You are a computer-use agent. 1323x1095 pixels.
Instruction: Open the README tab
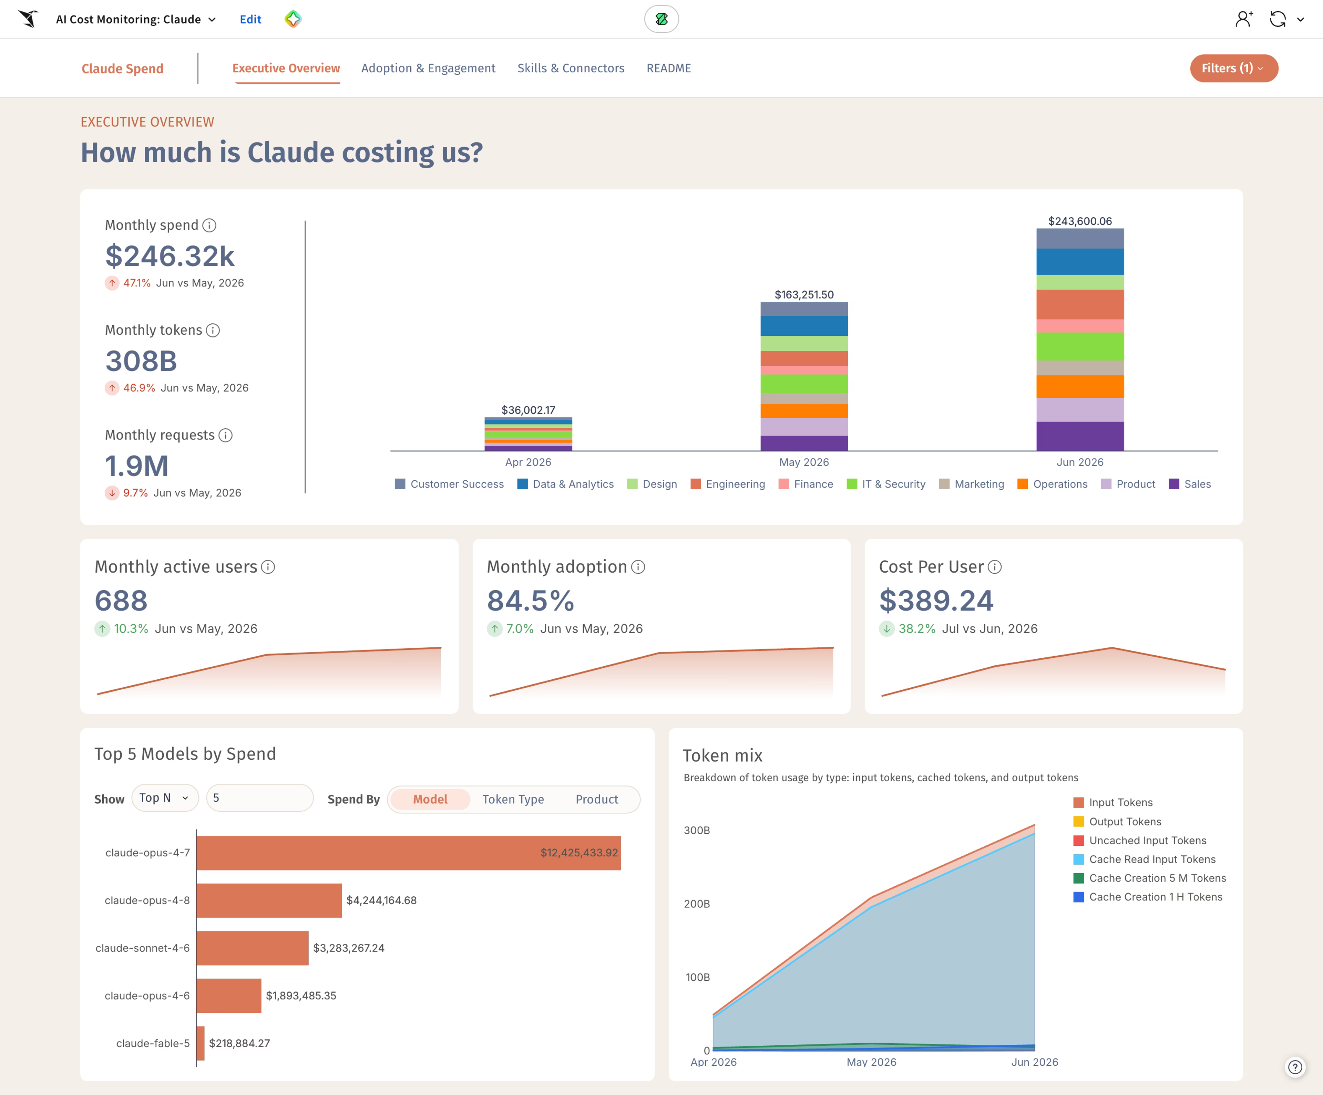pos(668,68)
